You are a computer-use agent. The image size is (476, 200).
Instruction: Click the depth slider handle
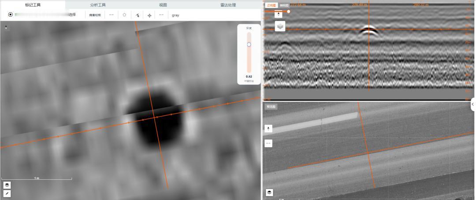tap(249, 44)
